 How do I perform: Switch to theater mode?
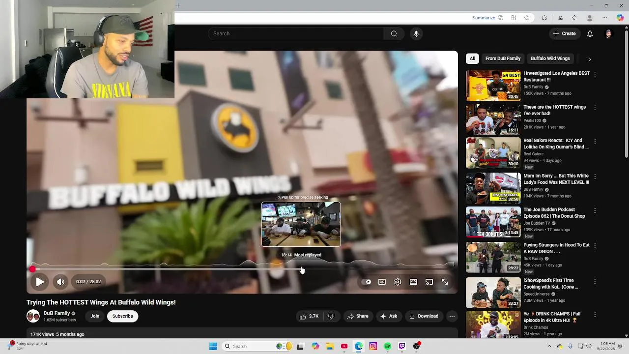coord(413,282)
